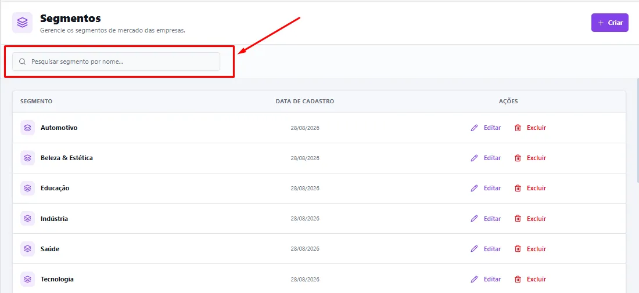The height and width of the screenshot is (293, 639).
Task: Click Excluir text for Beleza & Estética
Action: click(536, 158)
